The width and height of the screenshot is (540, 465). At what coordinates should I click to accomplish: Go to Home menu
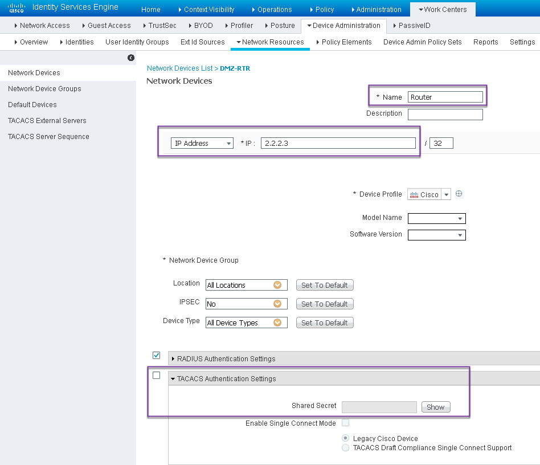(151, 10)
